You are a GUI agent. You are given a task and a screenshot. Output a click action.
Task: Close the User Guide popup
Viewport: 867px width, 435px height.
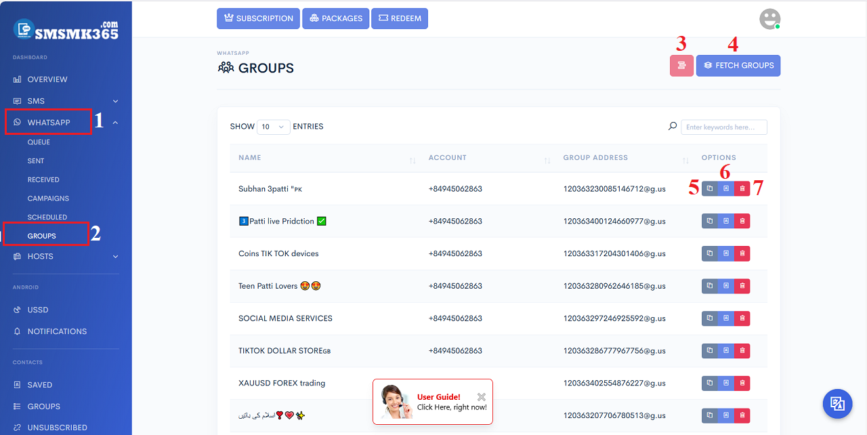[482, 397]
